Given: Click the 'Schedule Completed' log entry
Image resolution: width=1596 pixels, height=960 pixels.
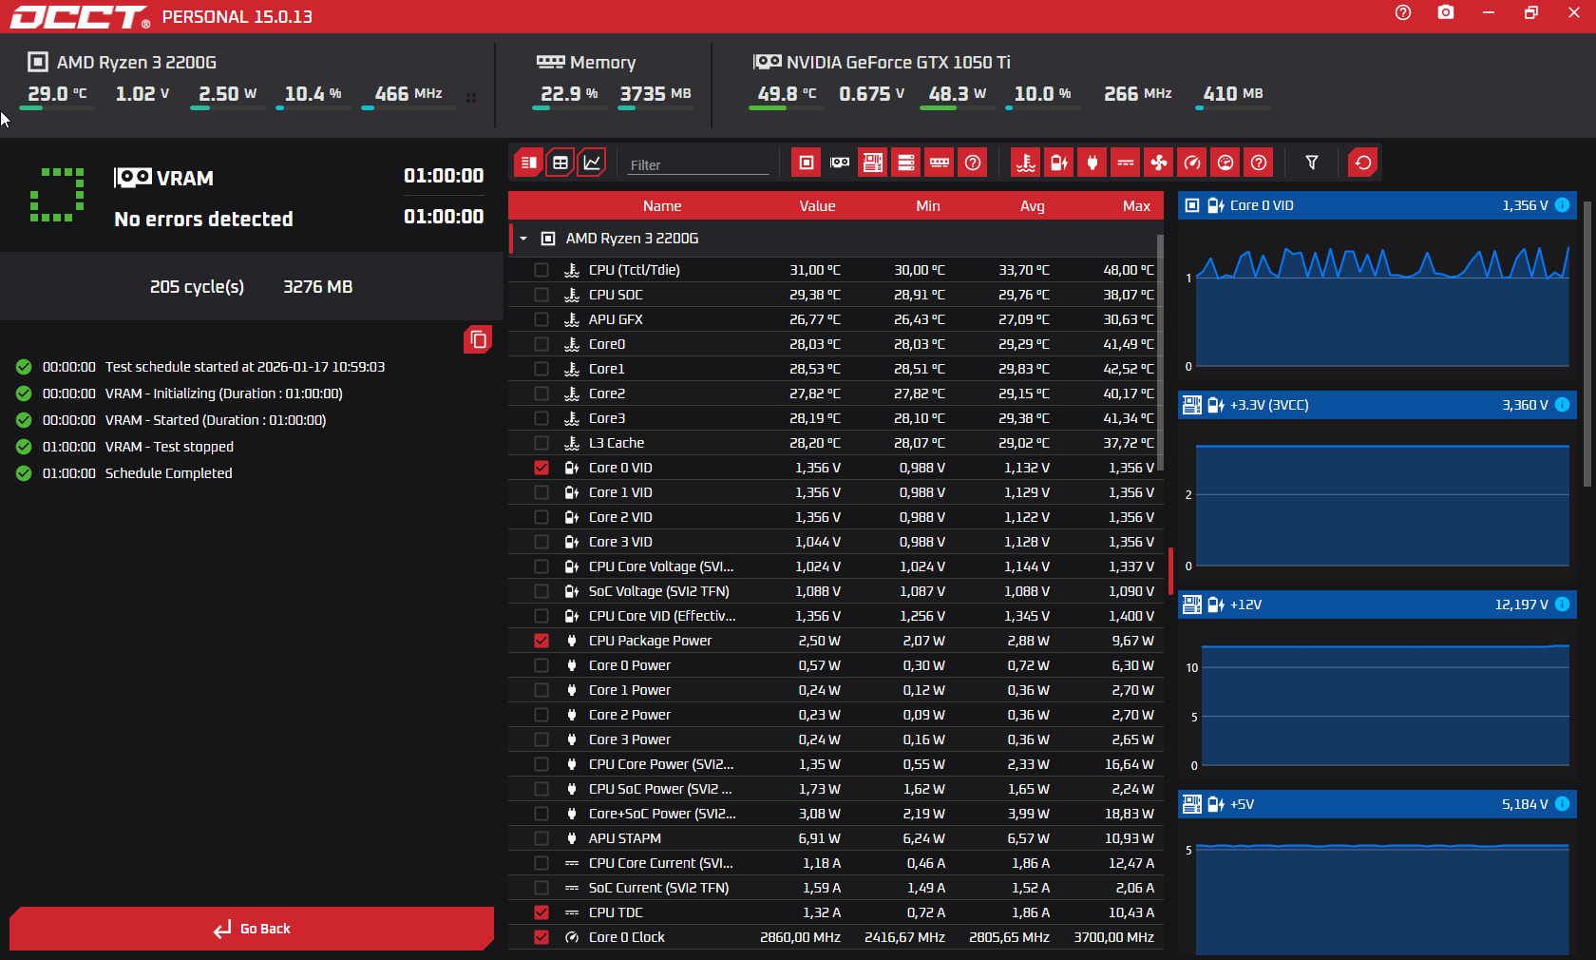Looking at the screenshot, I should pyautogui.click(x=168, y=473).
